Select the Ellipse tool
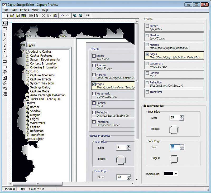The width and height of the screenshot is (211, 193). (x=5, y=56)
